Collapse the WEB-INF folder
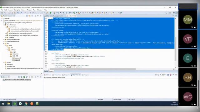 [9, 56]
